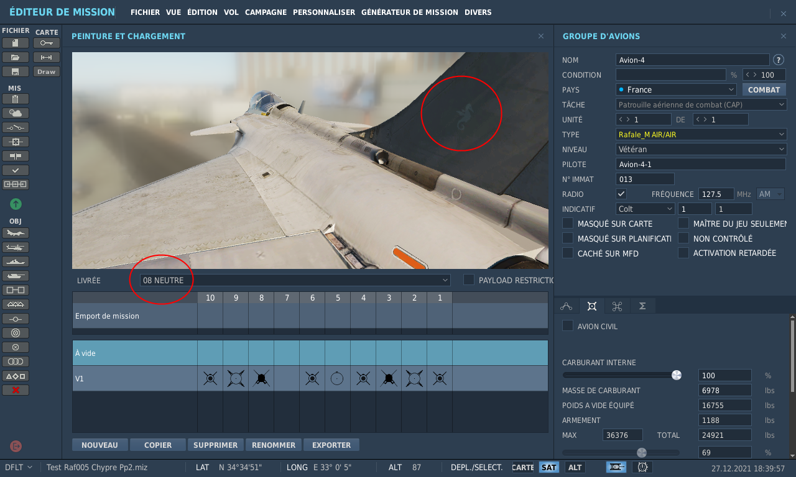This screenshot has height=477, width=796.
Task: Toggle the RADIO checkbox
Action: 621,194
